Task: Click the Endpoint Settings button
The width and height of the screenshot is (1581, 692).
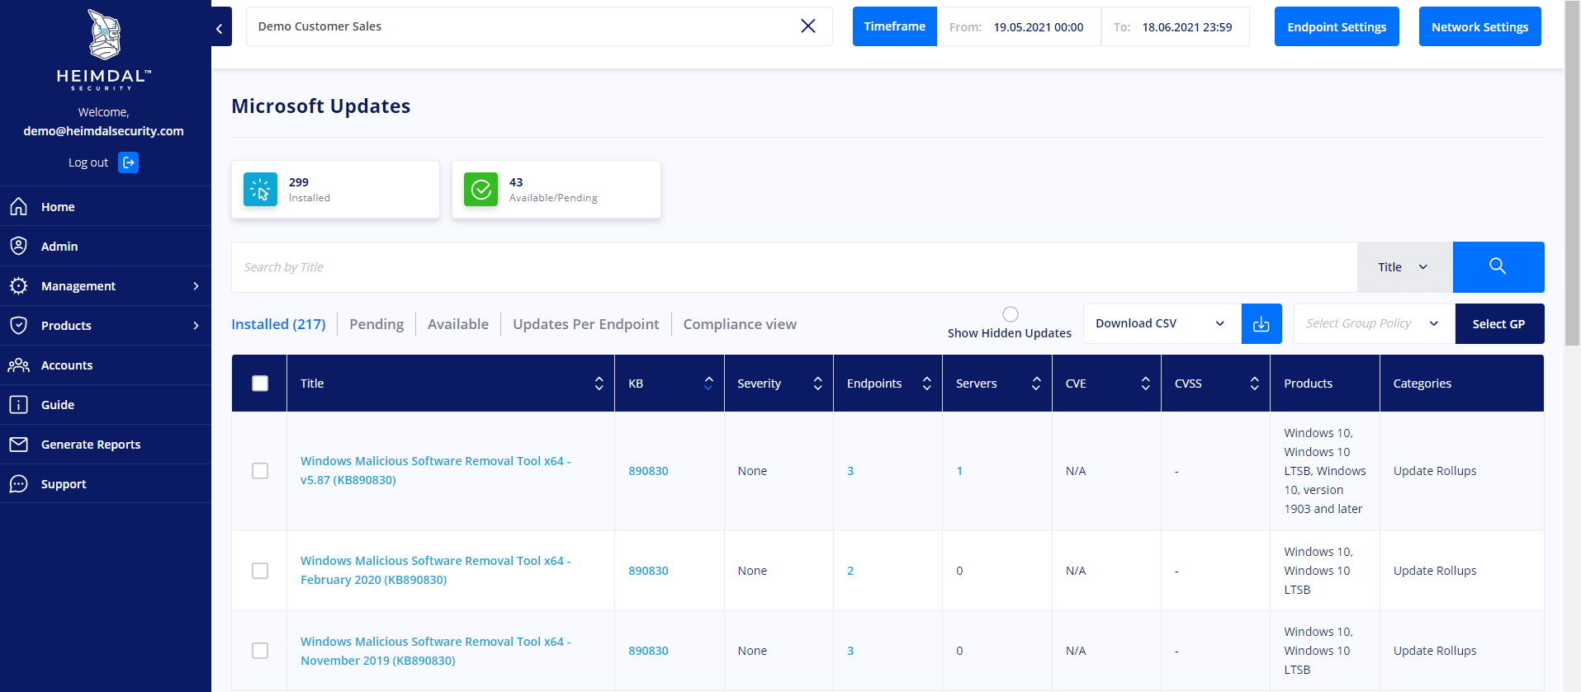Action: click(x=1337, y=26)
